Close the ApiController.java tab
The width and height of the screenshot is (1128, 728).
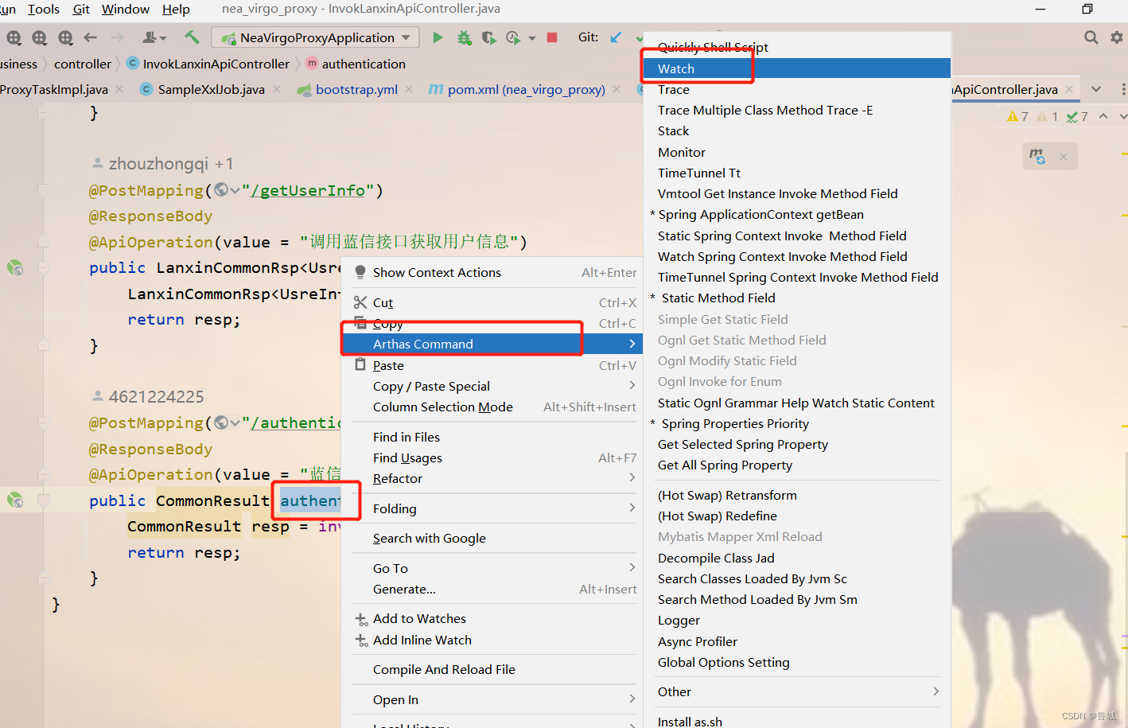(1069, 89)
